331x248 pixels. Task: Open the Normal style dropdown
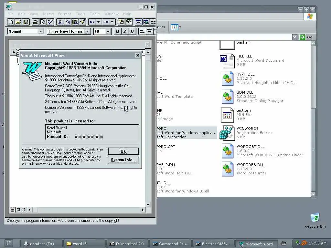tap(41, 31)
